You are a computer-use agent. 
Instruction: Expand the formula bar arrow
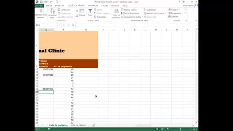(197, 25)
